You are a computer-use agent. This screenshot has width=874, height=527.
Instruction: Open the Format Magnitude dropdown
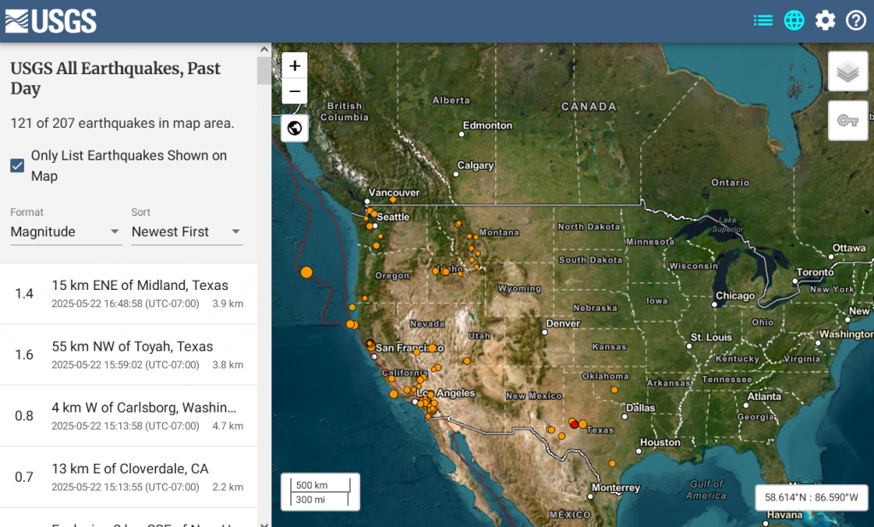(x=65, y=232)
